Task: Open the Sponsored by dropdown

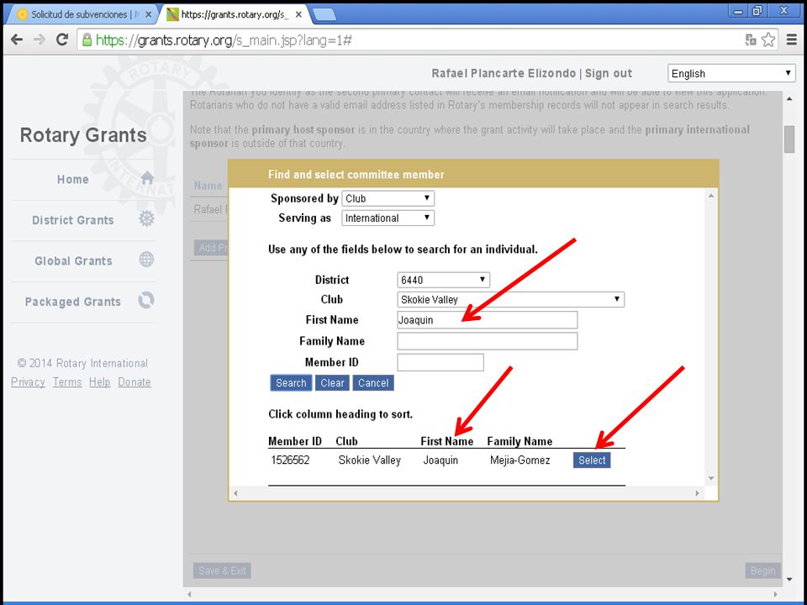Action: pos(388,198)
